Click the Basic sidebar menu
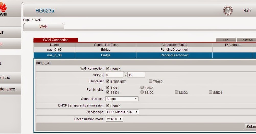256x134 pixels. tap(10, 44)
